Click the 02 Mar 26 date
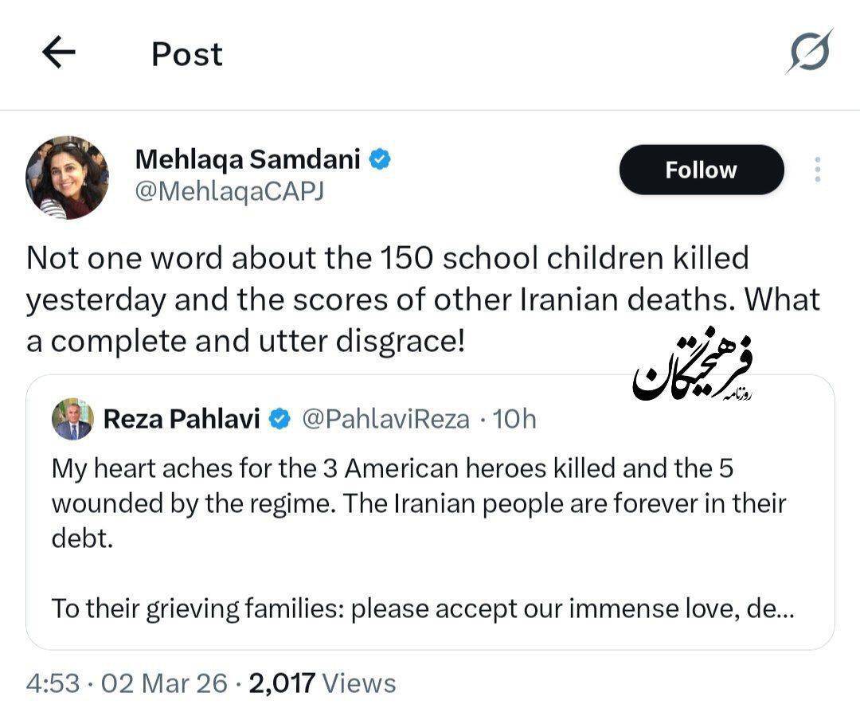Screen dimensions: 860x720 click(x=164, y=683)
